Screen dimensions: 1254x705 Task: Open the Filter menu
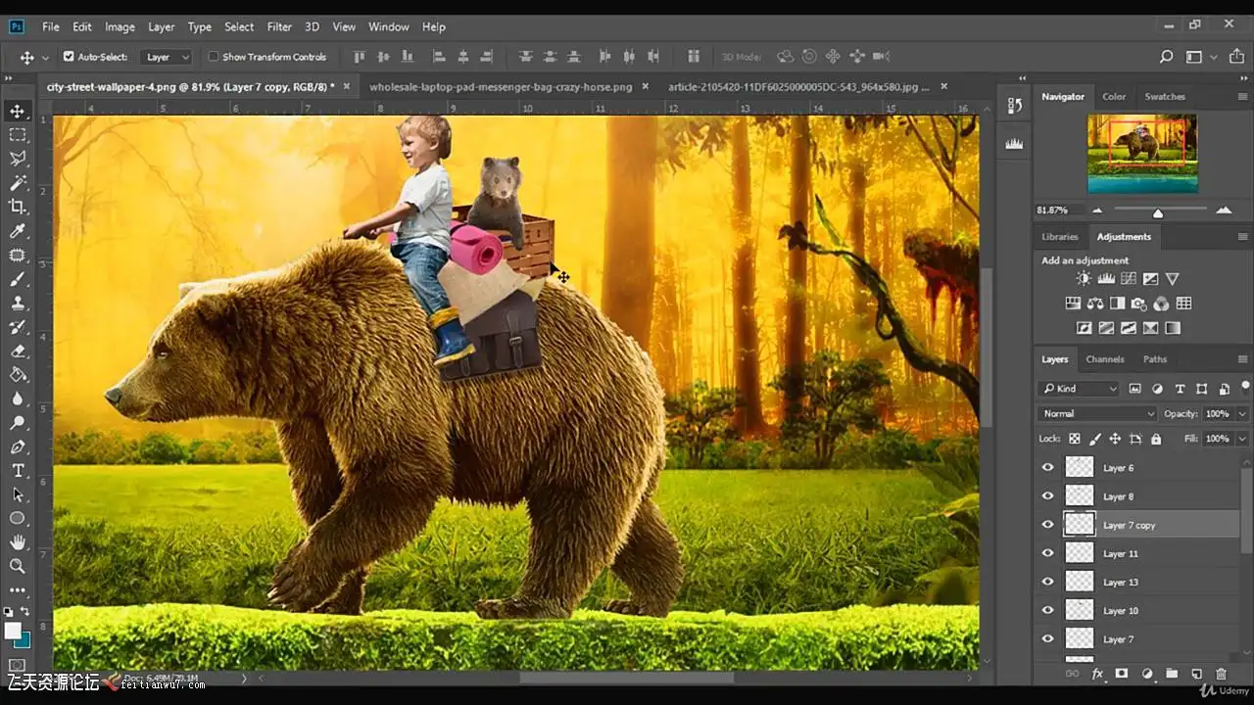[x=279, y=26]
